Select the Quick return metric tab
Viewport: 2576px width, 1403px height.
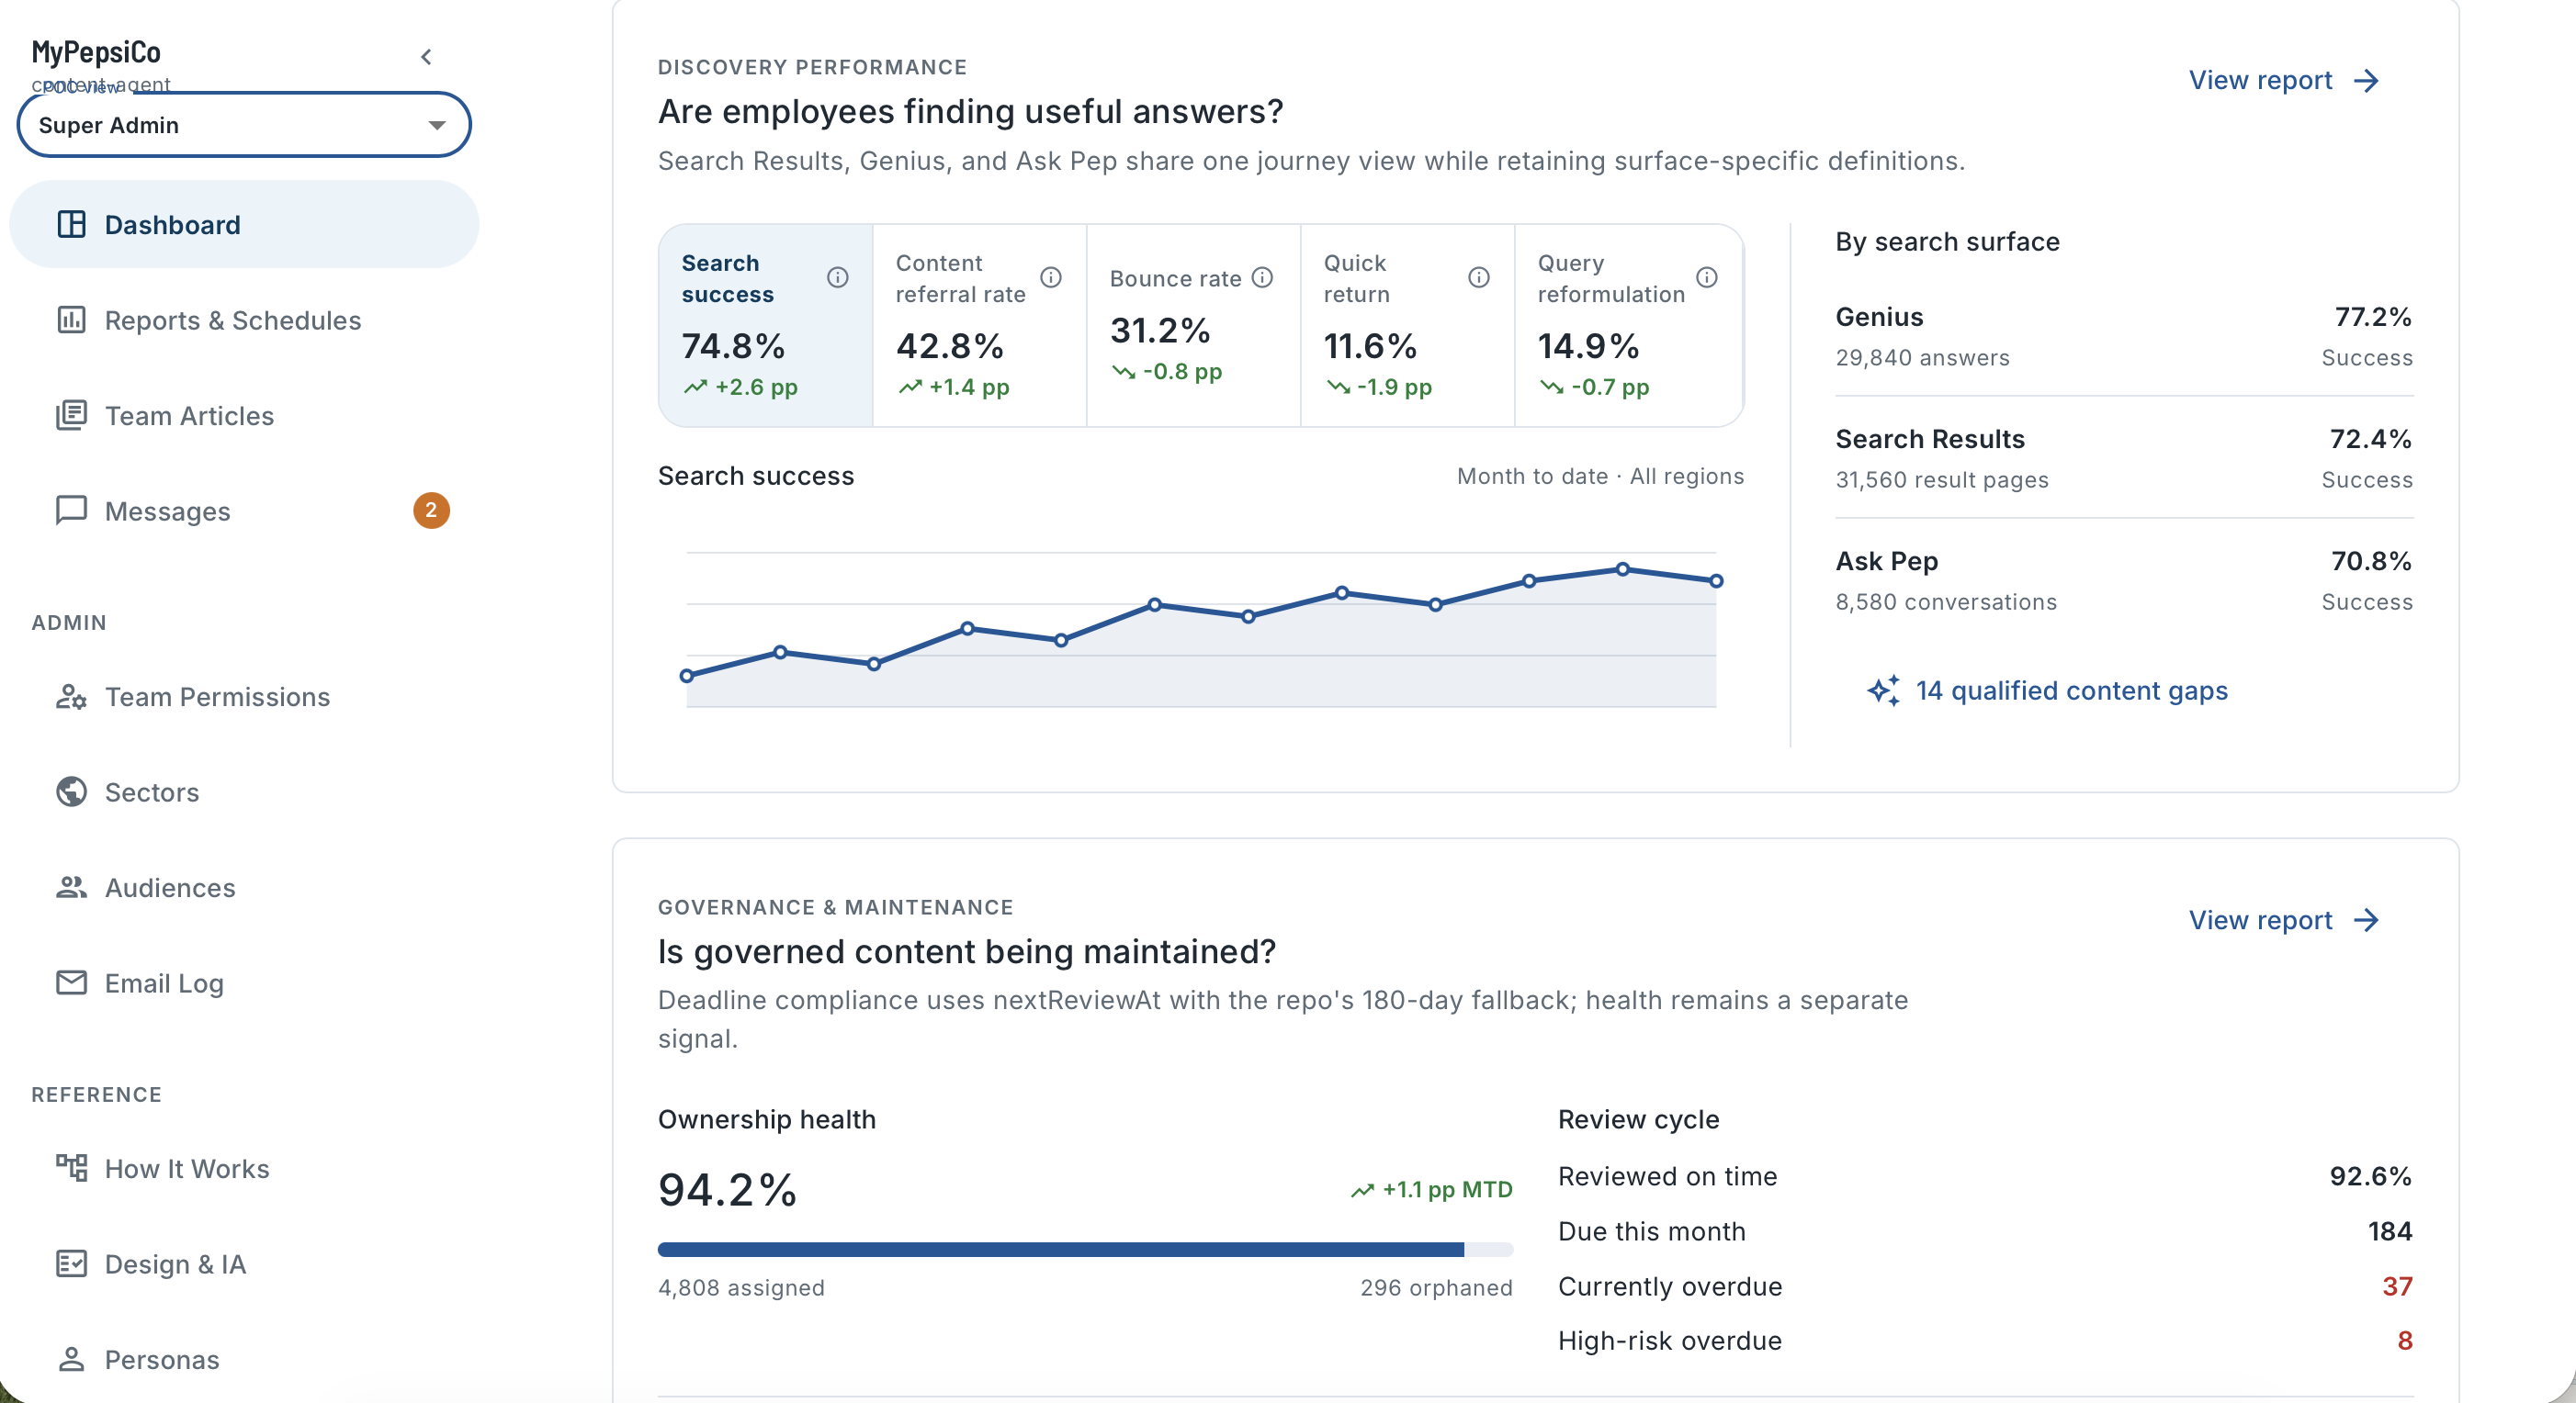(1407, 326)
